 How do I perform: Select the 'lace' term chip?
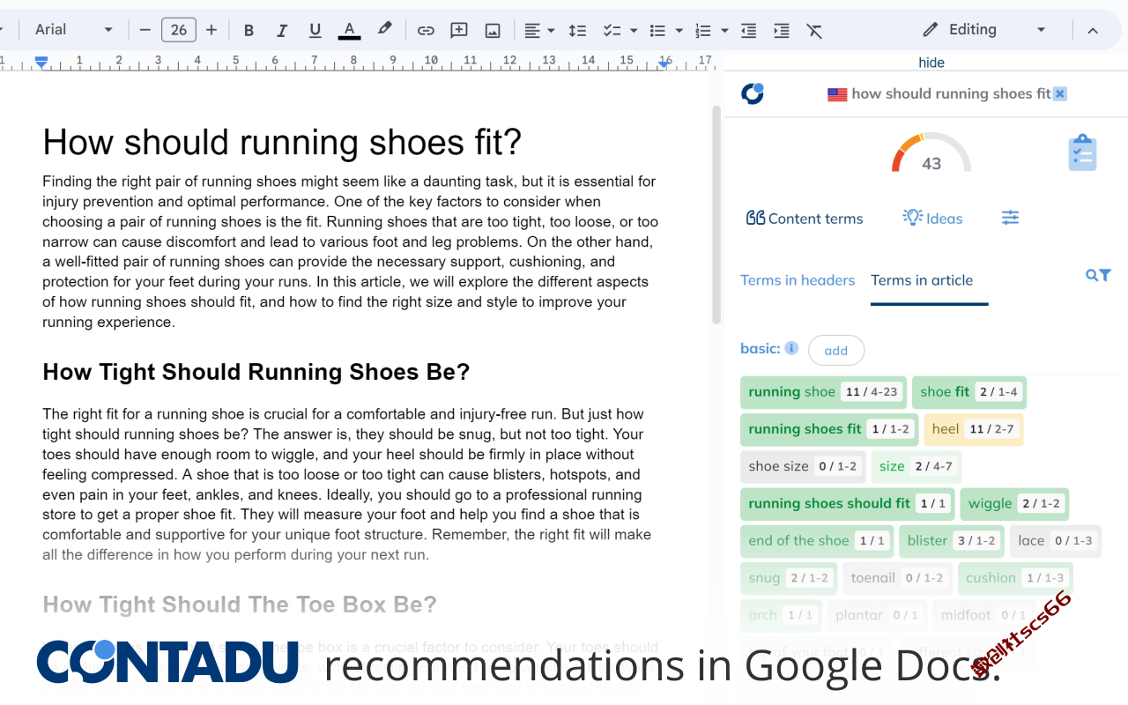pyautogui.click(x=1056, y=541)
